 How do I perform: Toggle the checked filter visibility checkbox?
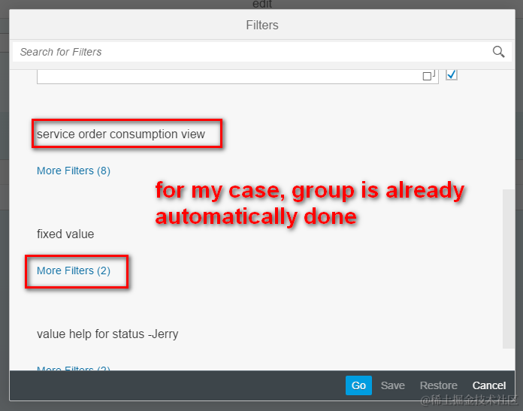(452, 74)
